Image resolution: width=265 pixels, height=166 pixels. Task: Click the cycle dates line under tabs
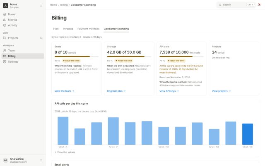(x=77, y=37)
